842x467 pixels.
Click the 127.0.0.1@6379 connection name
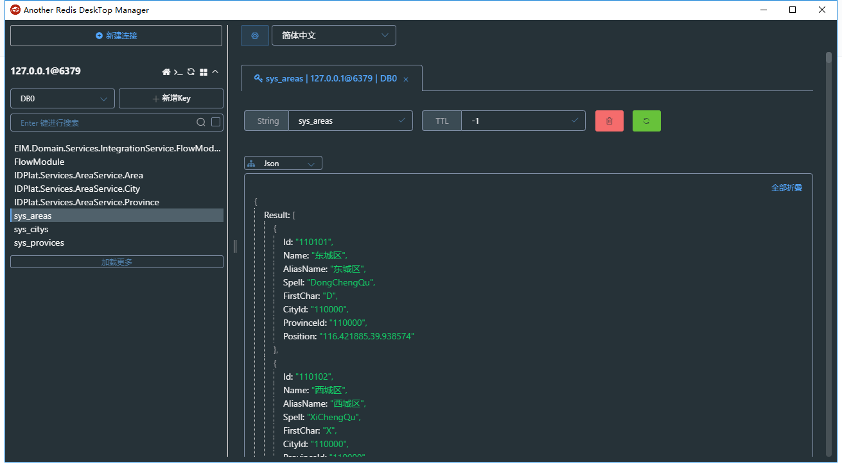[46, 71]
